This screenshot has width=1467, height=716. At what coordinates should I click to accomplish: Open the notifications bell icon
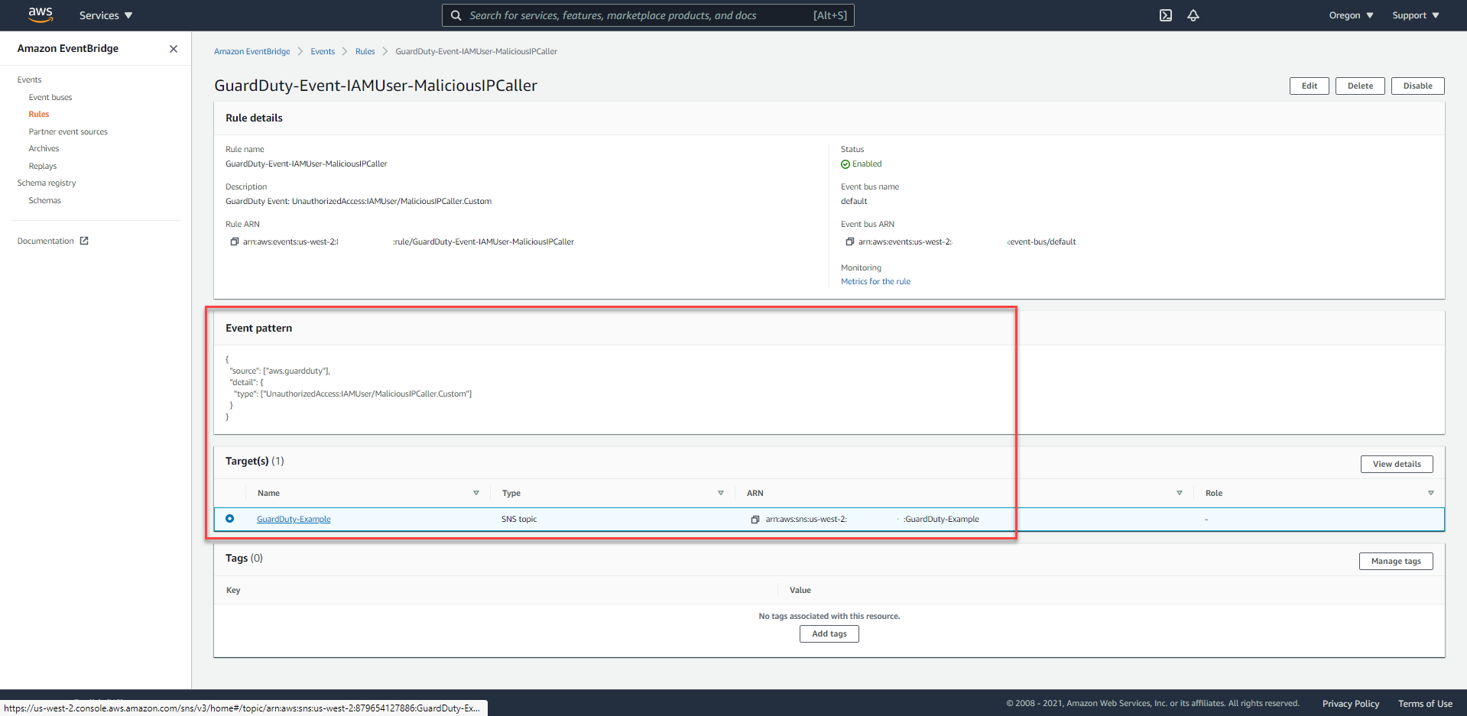[1193, 15]
